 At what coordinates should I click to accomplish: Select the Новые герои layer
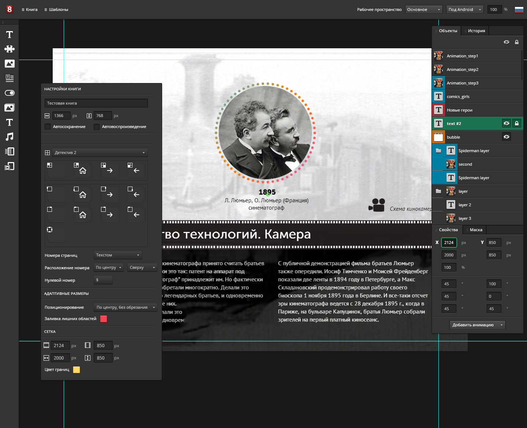click(478, 110)
